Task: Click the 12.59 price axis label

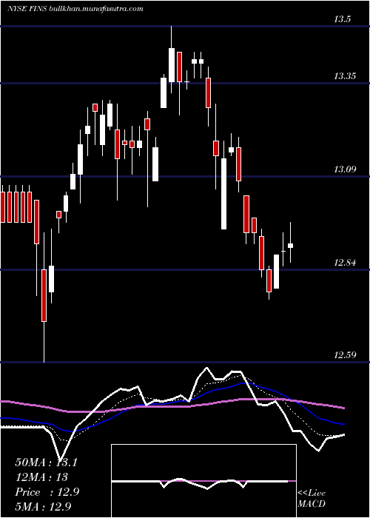Action: (x=345, y=355)
